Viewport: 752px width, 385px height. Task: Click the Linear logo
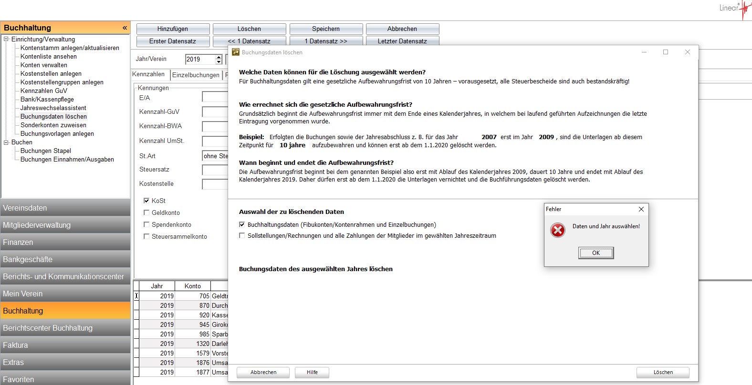pos(735,9)
